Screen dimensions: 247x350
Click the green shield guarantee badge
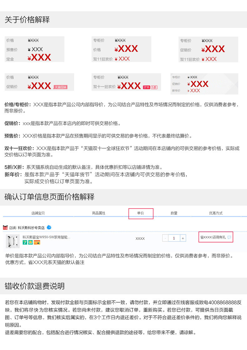(30, 242)
